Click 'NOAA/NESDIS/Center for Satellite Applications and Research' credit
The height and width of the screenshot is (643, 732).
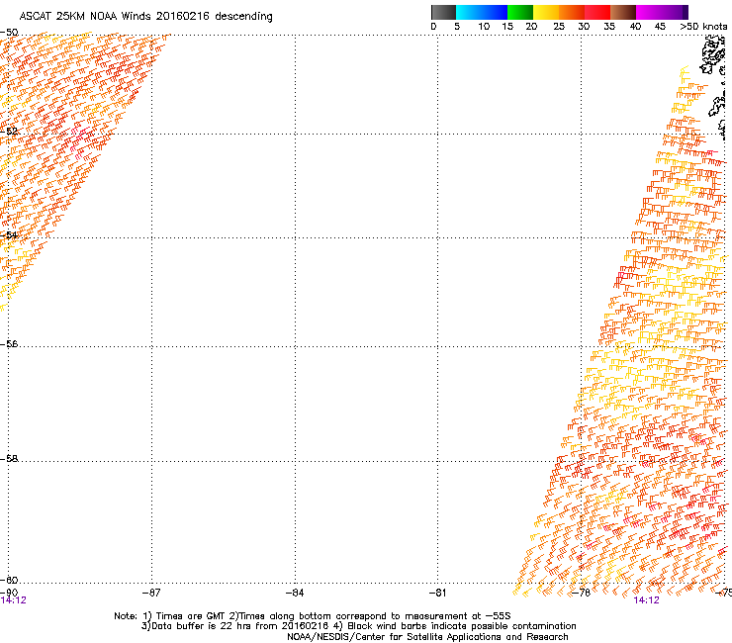coord(427,637)
